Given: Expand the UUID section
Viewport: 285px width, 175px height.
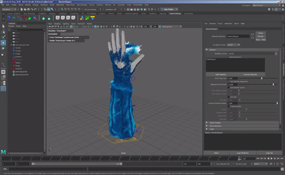Looking at the screenshot, I should pyautogui.click(x=207, y=129).
